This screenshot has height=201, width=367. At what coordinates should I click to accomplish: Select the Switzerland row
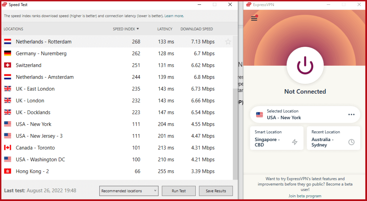pos(117,65)
